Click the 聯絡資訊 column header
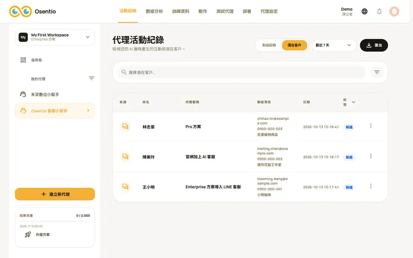Screen dimensions: 413x258 264,102
